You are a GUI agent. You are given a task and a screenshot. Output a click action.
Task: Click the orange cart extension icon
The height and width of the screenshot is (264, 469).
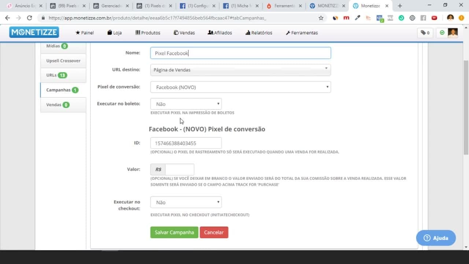click(369, 18)
